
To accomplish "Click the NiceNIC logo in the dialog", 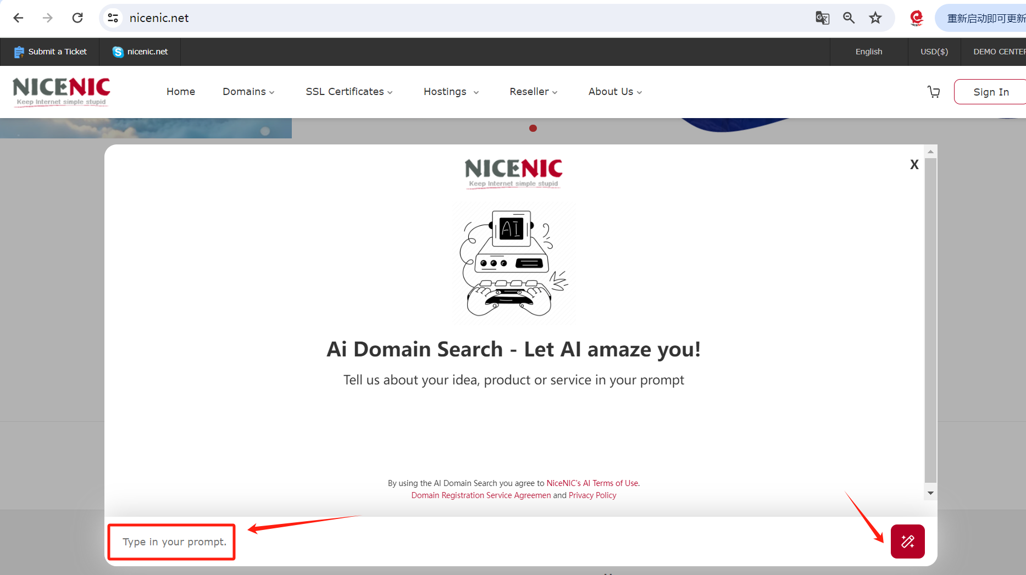I will pyautogui.click(x=513, y=173).
